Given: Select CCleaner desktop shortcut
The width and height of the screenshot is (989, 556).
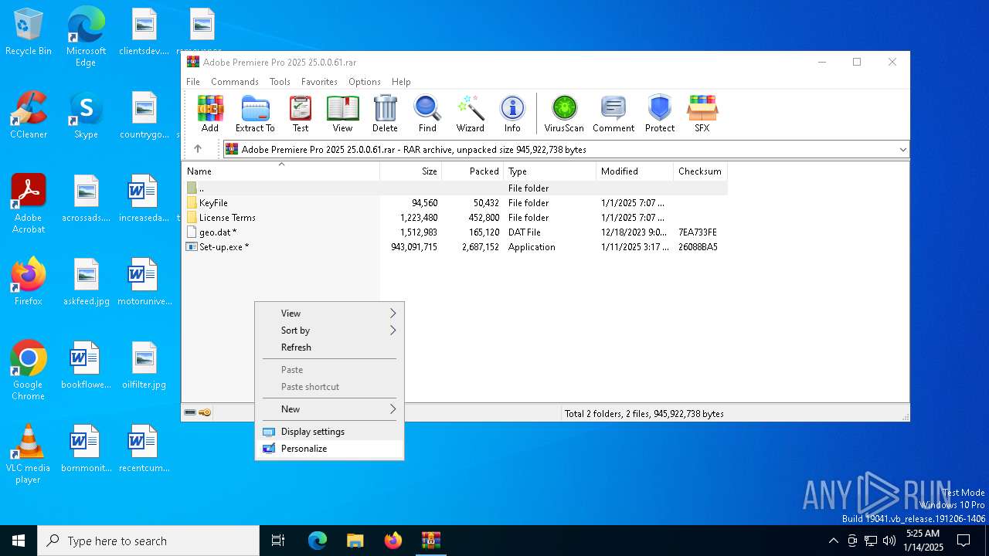Looking at the screenshot, I should (x=29, y=116).
